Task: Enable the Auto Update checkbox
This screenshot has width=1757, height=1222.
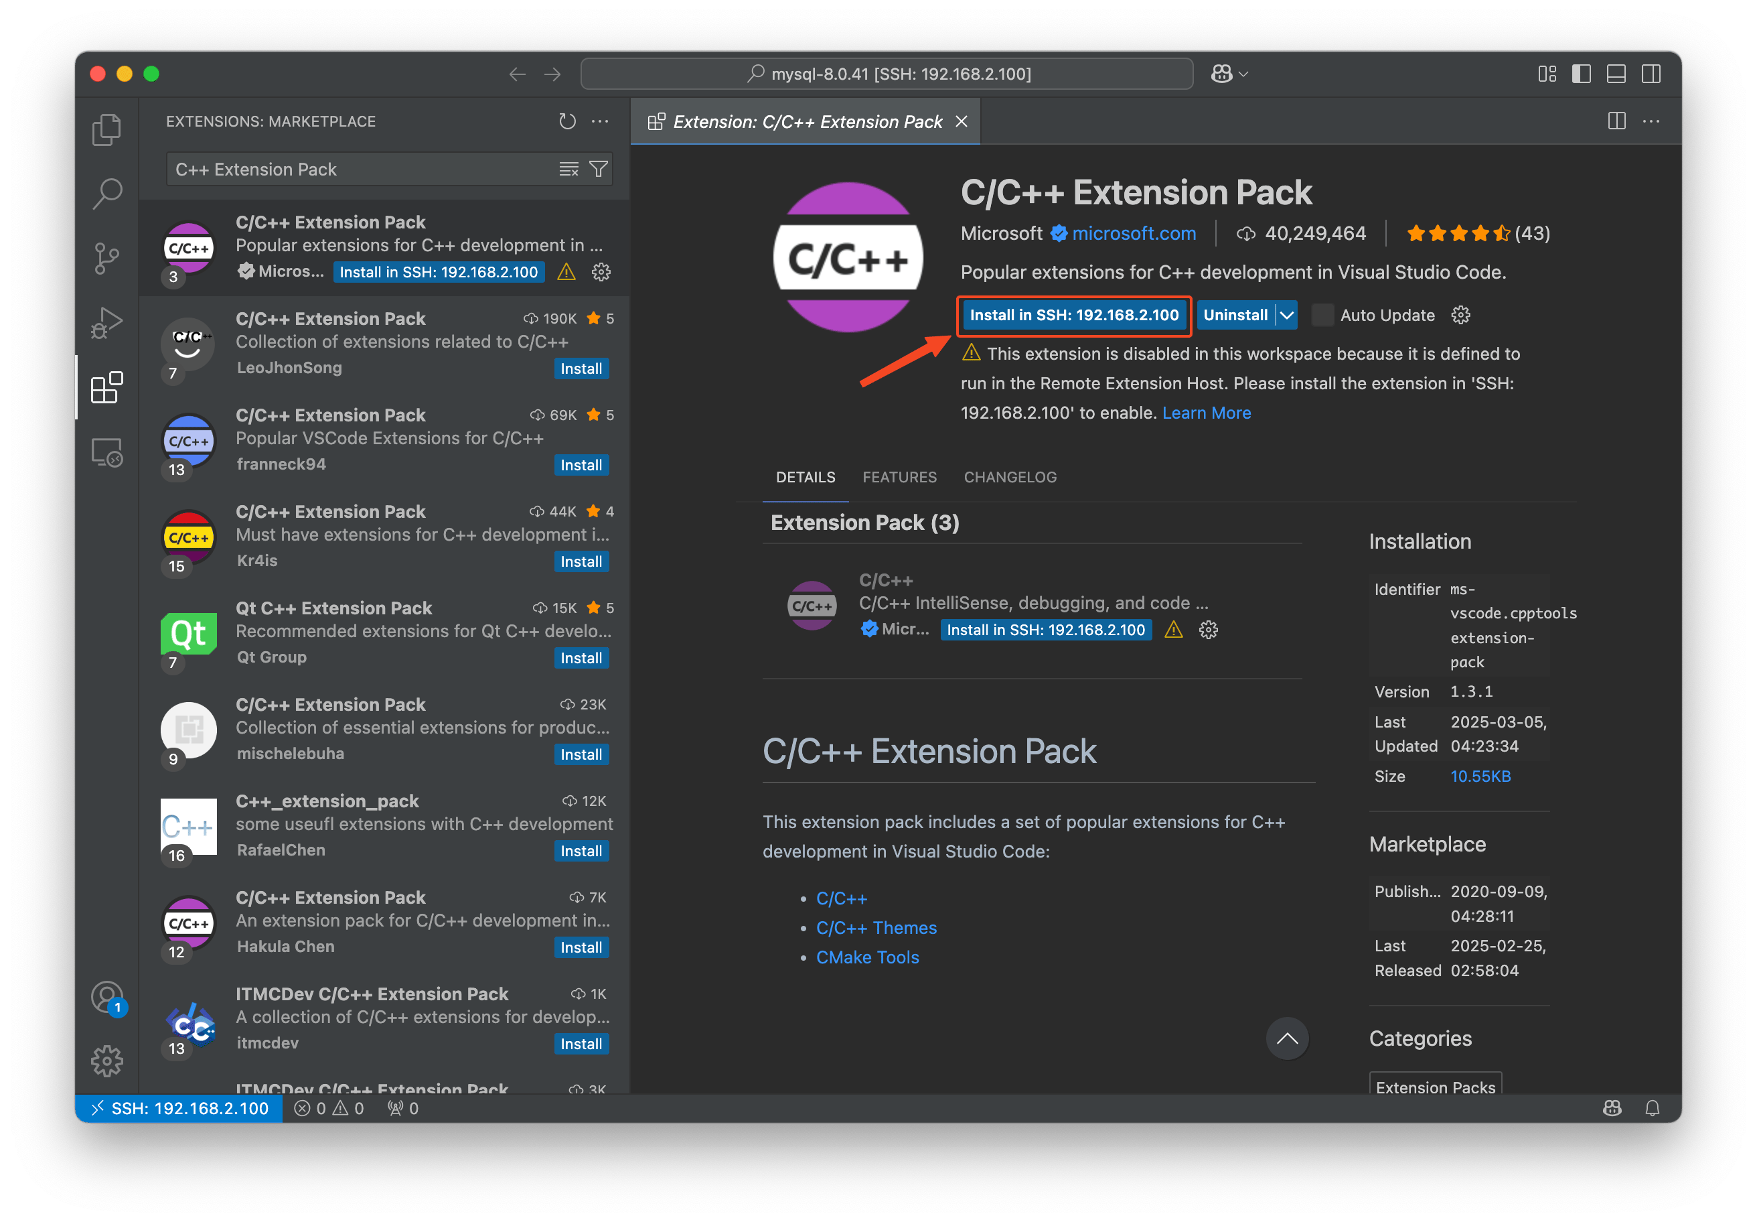Action: click(x=1322, y=315)
